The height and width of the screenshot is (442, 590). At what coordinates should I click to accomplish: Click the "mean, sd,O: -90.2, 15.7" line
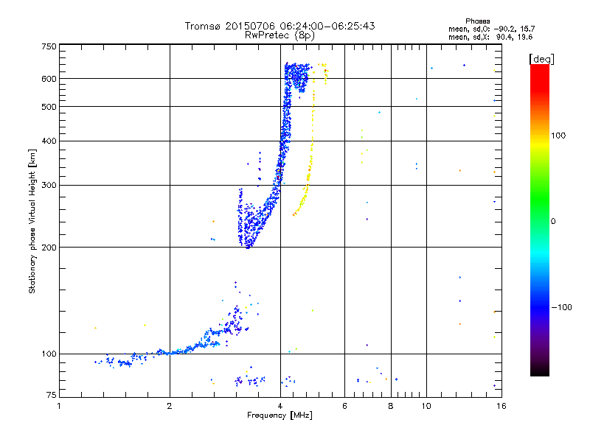click(x=491, y=29)
